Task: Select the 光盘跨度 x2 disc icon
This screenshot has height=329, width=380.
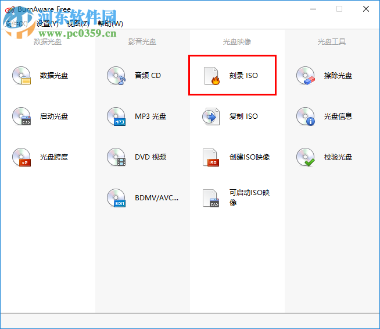Action: pyautogui.click(x=21, y=157)
